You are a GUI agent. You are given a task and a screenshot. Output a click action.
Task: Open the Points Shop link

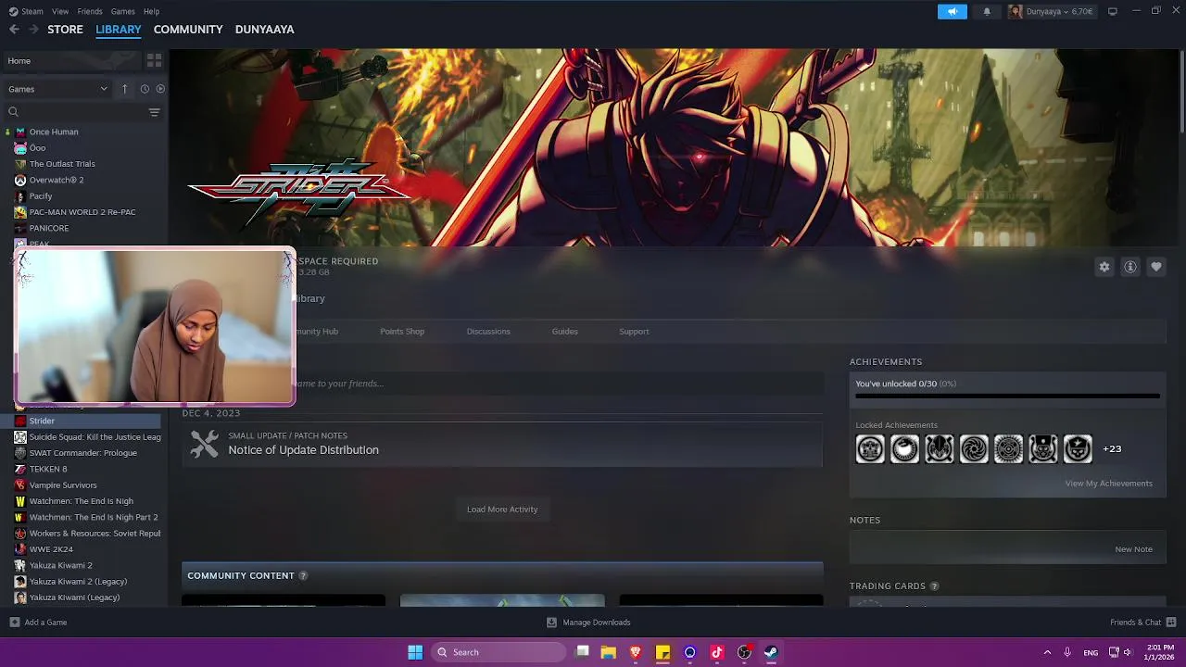tap(402, 332)
